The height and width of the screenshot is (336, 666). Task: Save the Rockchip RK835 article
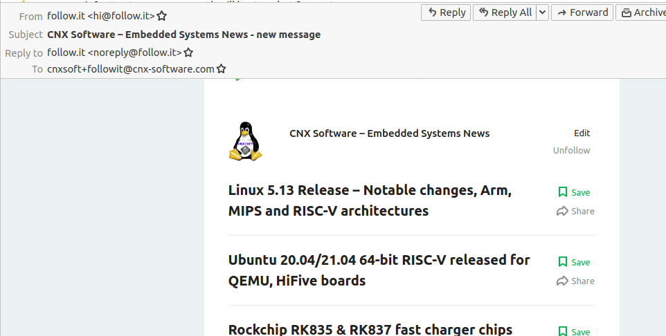(574, 331)
